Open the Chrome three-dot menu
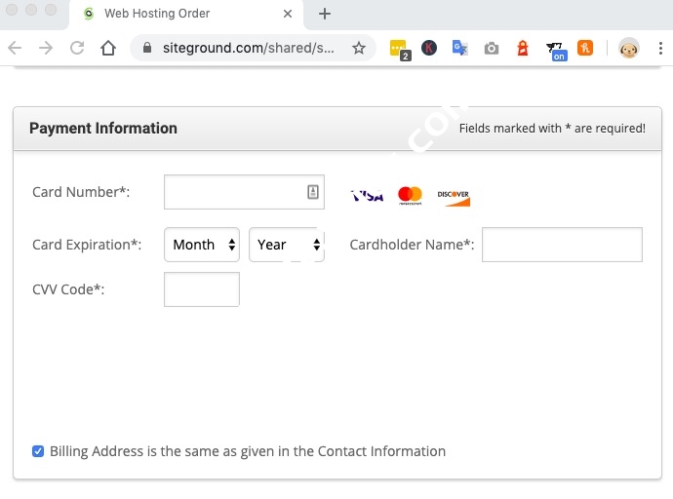673x499 pixels. (x=659, y=48)
